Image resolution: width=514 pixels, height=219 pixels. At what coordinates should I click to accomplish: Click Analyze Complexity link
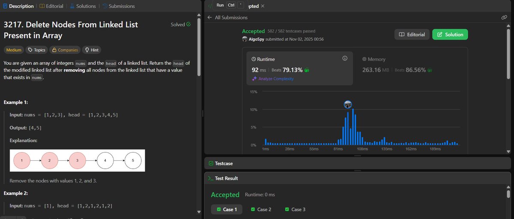tap(276, 79)
